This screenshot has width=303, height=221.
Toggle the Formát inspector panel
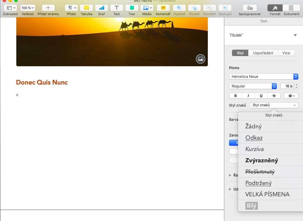275,8
